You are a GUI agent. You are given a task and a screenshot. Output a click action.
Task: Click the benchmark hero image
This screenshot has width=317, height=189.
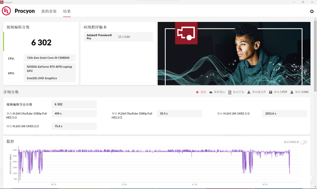(234, 53)
